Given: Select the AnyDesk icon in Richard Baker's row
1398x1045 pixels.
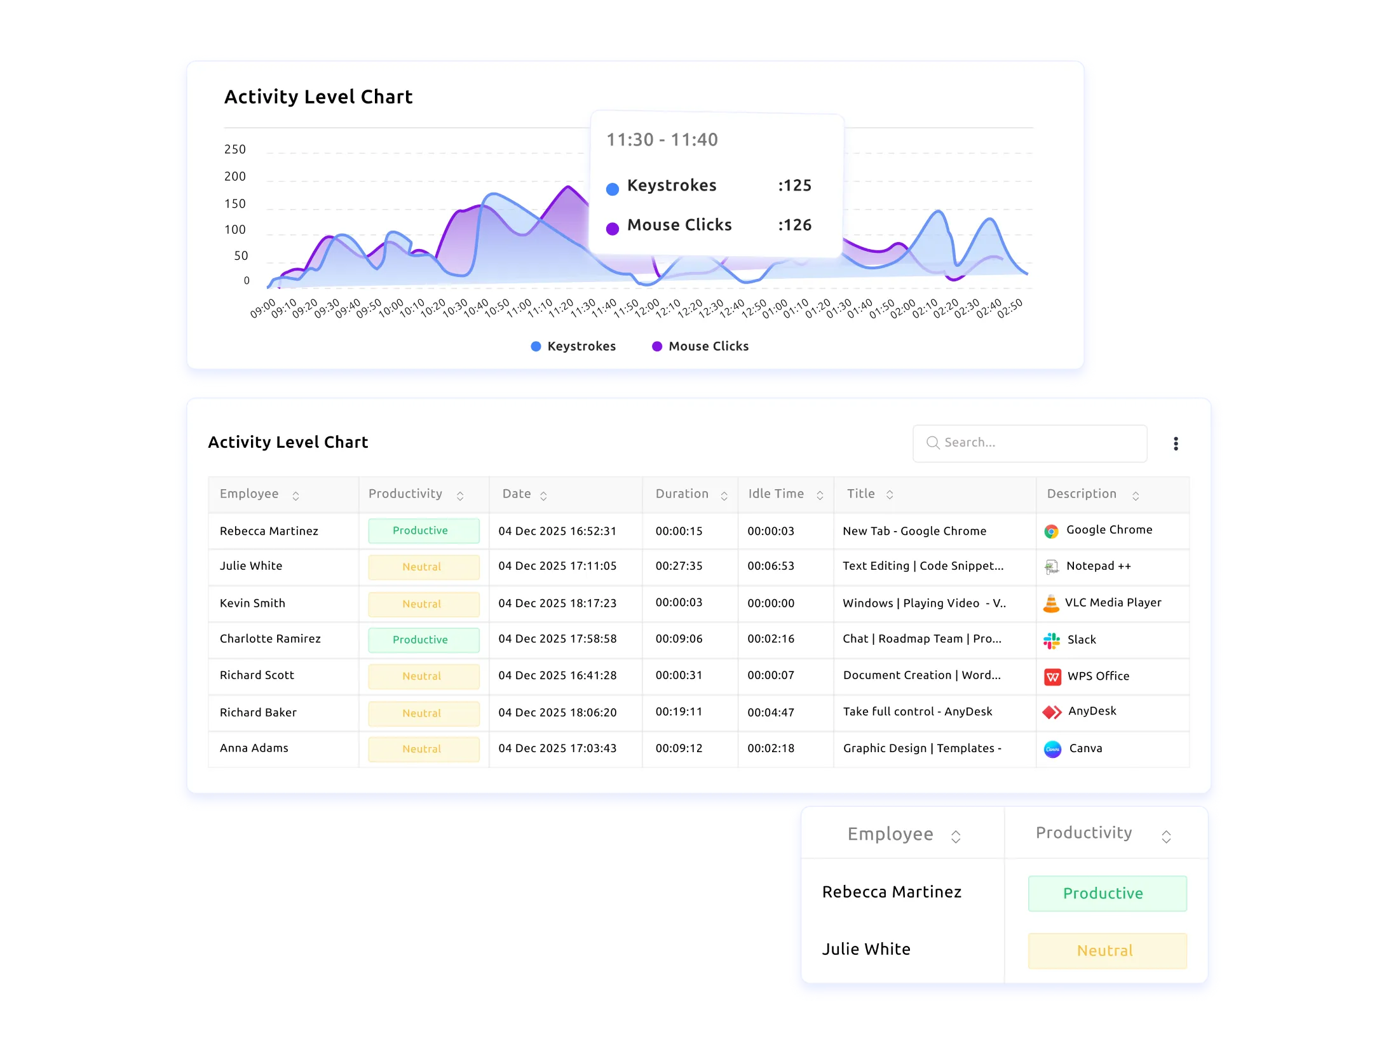Looking at the screenshot, I should tap(1053, 712).
